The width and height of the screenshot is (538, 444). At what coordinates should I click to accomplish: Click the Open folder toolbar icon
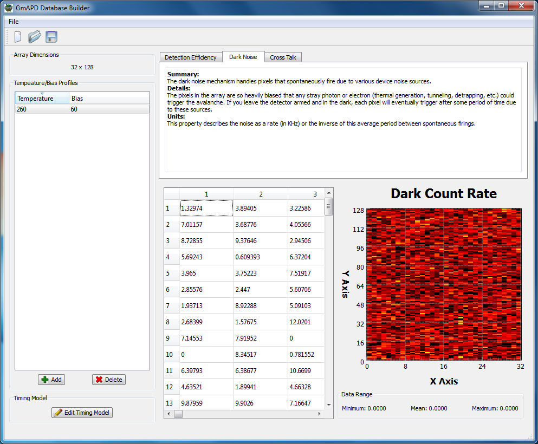[x=35, y=37]
